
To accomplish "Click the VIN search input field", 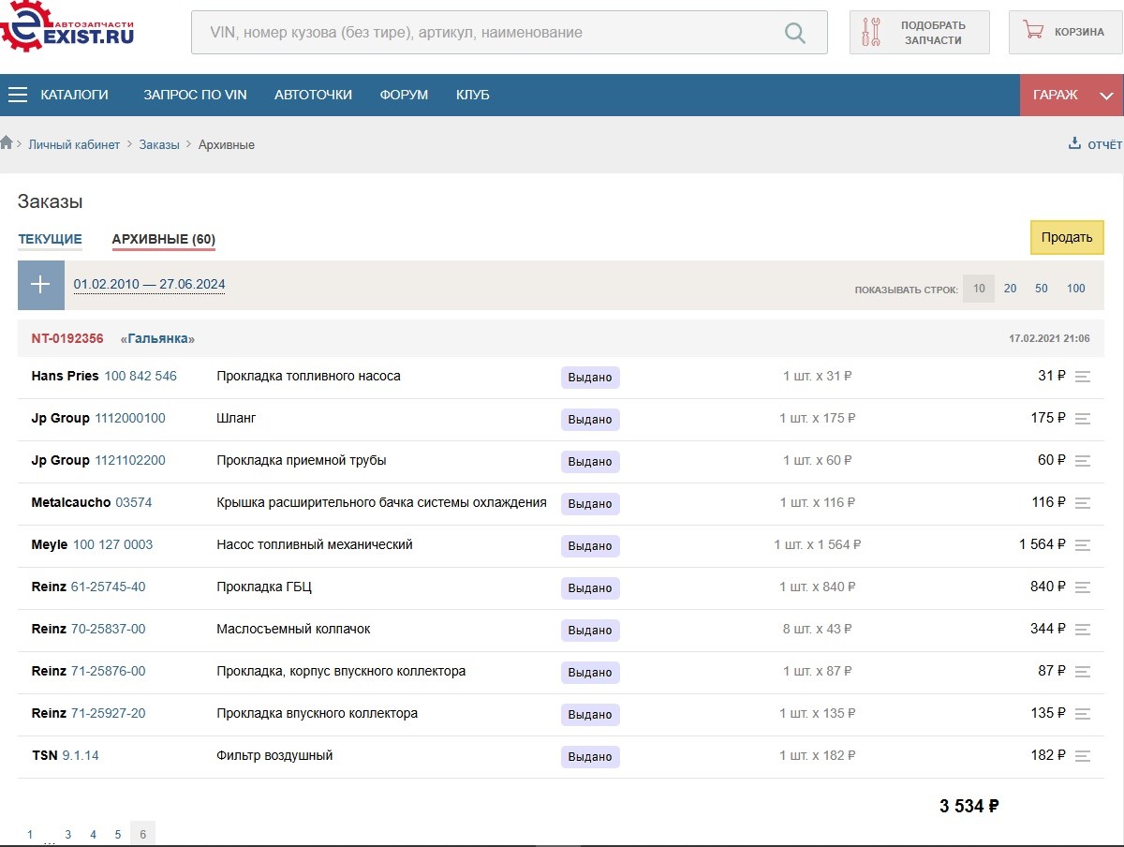I will coord(487,33).
